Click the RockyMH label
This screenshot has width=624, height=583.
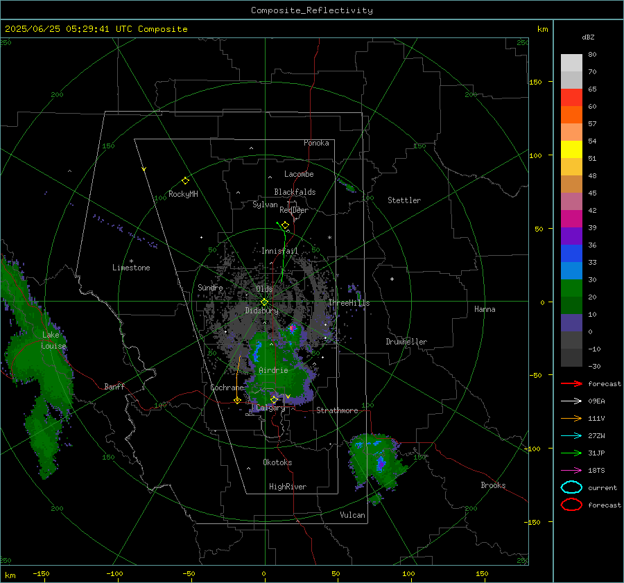point(183,194)
